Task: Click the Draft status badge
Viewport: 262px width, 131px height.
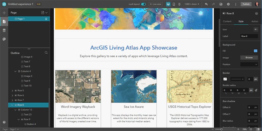Action: [x=39, y=4]
